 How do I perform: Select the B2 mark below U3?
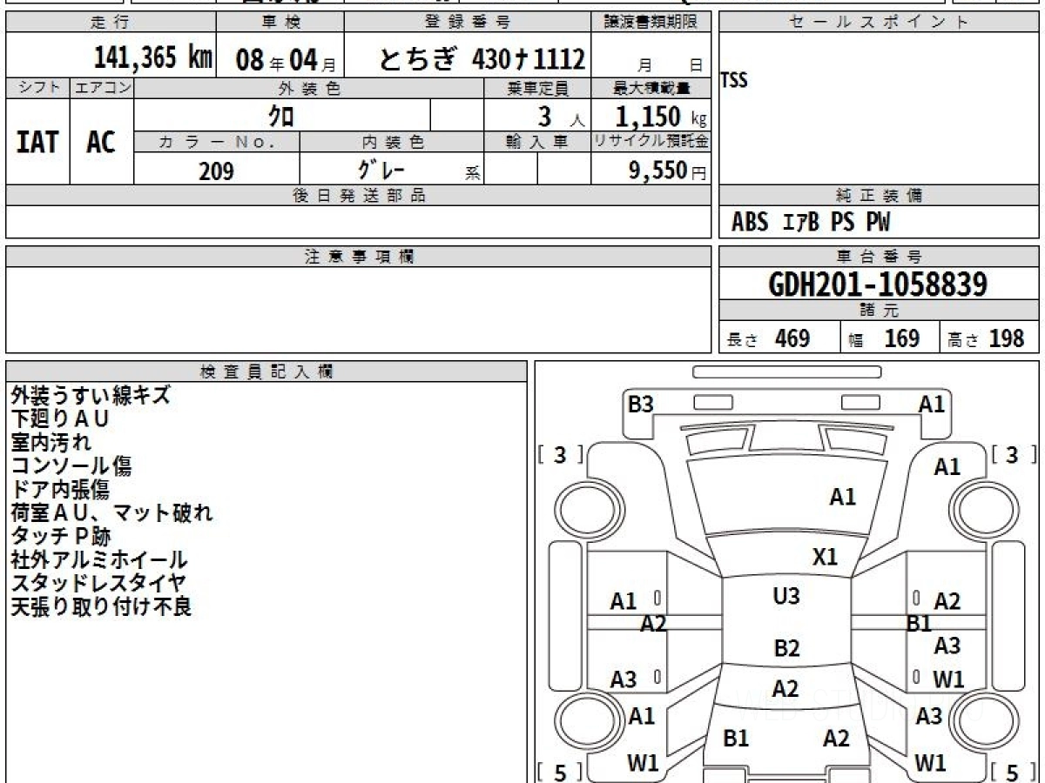coord(786,648)
